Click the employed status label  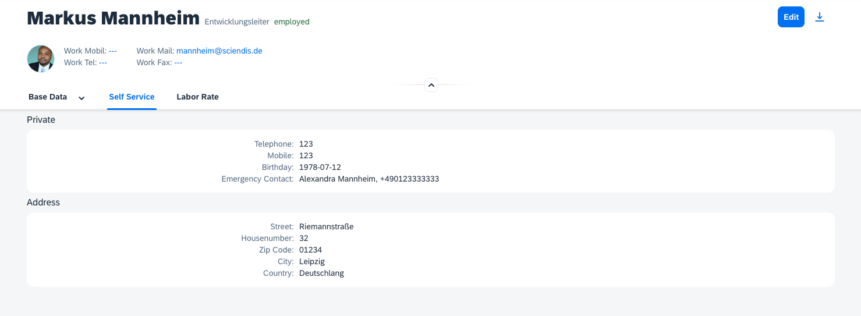coord(292,22)
